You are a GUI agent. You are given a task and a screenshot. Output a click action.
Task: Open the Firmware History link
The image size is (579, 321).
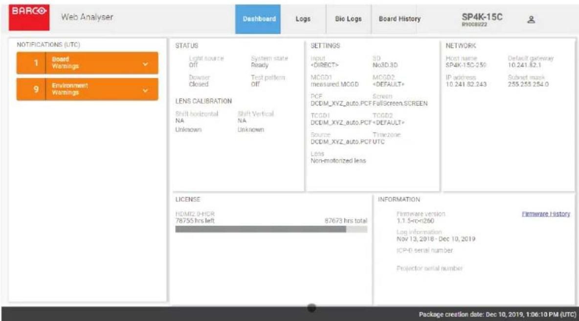(546, 214)
